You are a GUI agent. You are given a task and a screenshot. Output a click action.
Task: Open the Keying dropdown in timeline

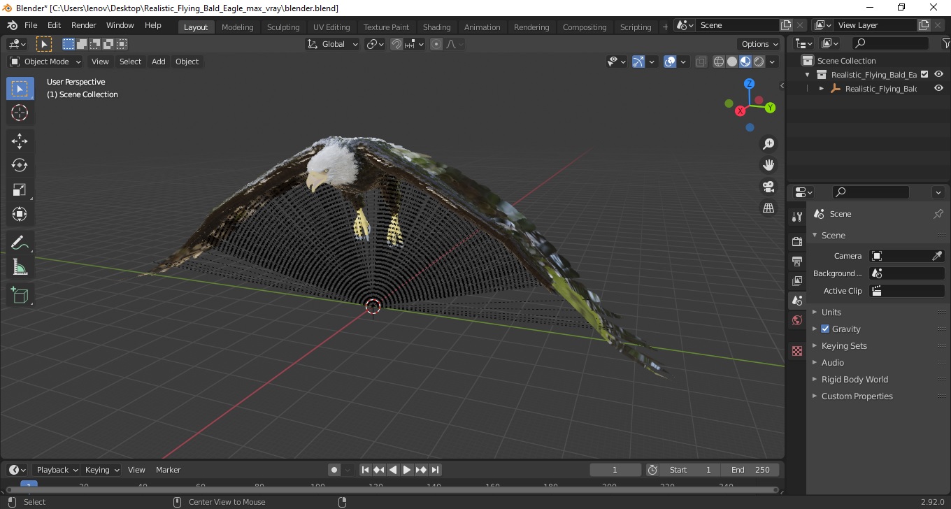pos(101,470)
